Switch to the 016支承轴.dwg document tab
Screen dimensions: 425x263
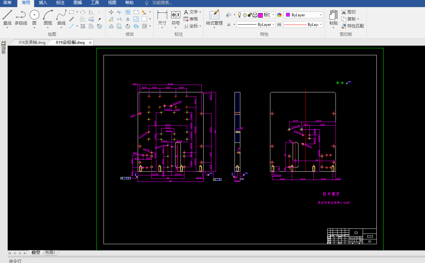(32, 43)
